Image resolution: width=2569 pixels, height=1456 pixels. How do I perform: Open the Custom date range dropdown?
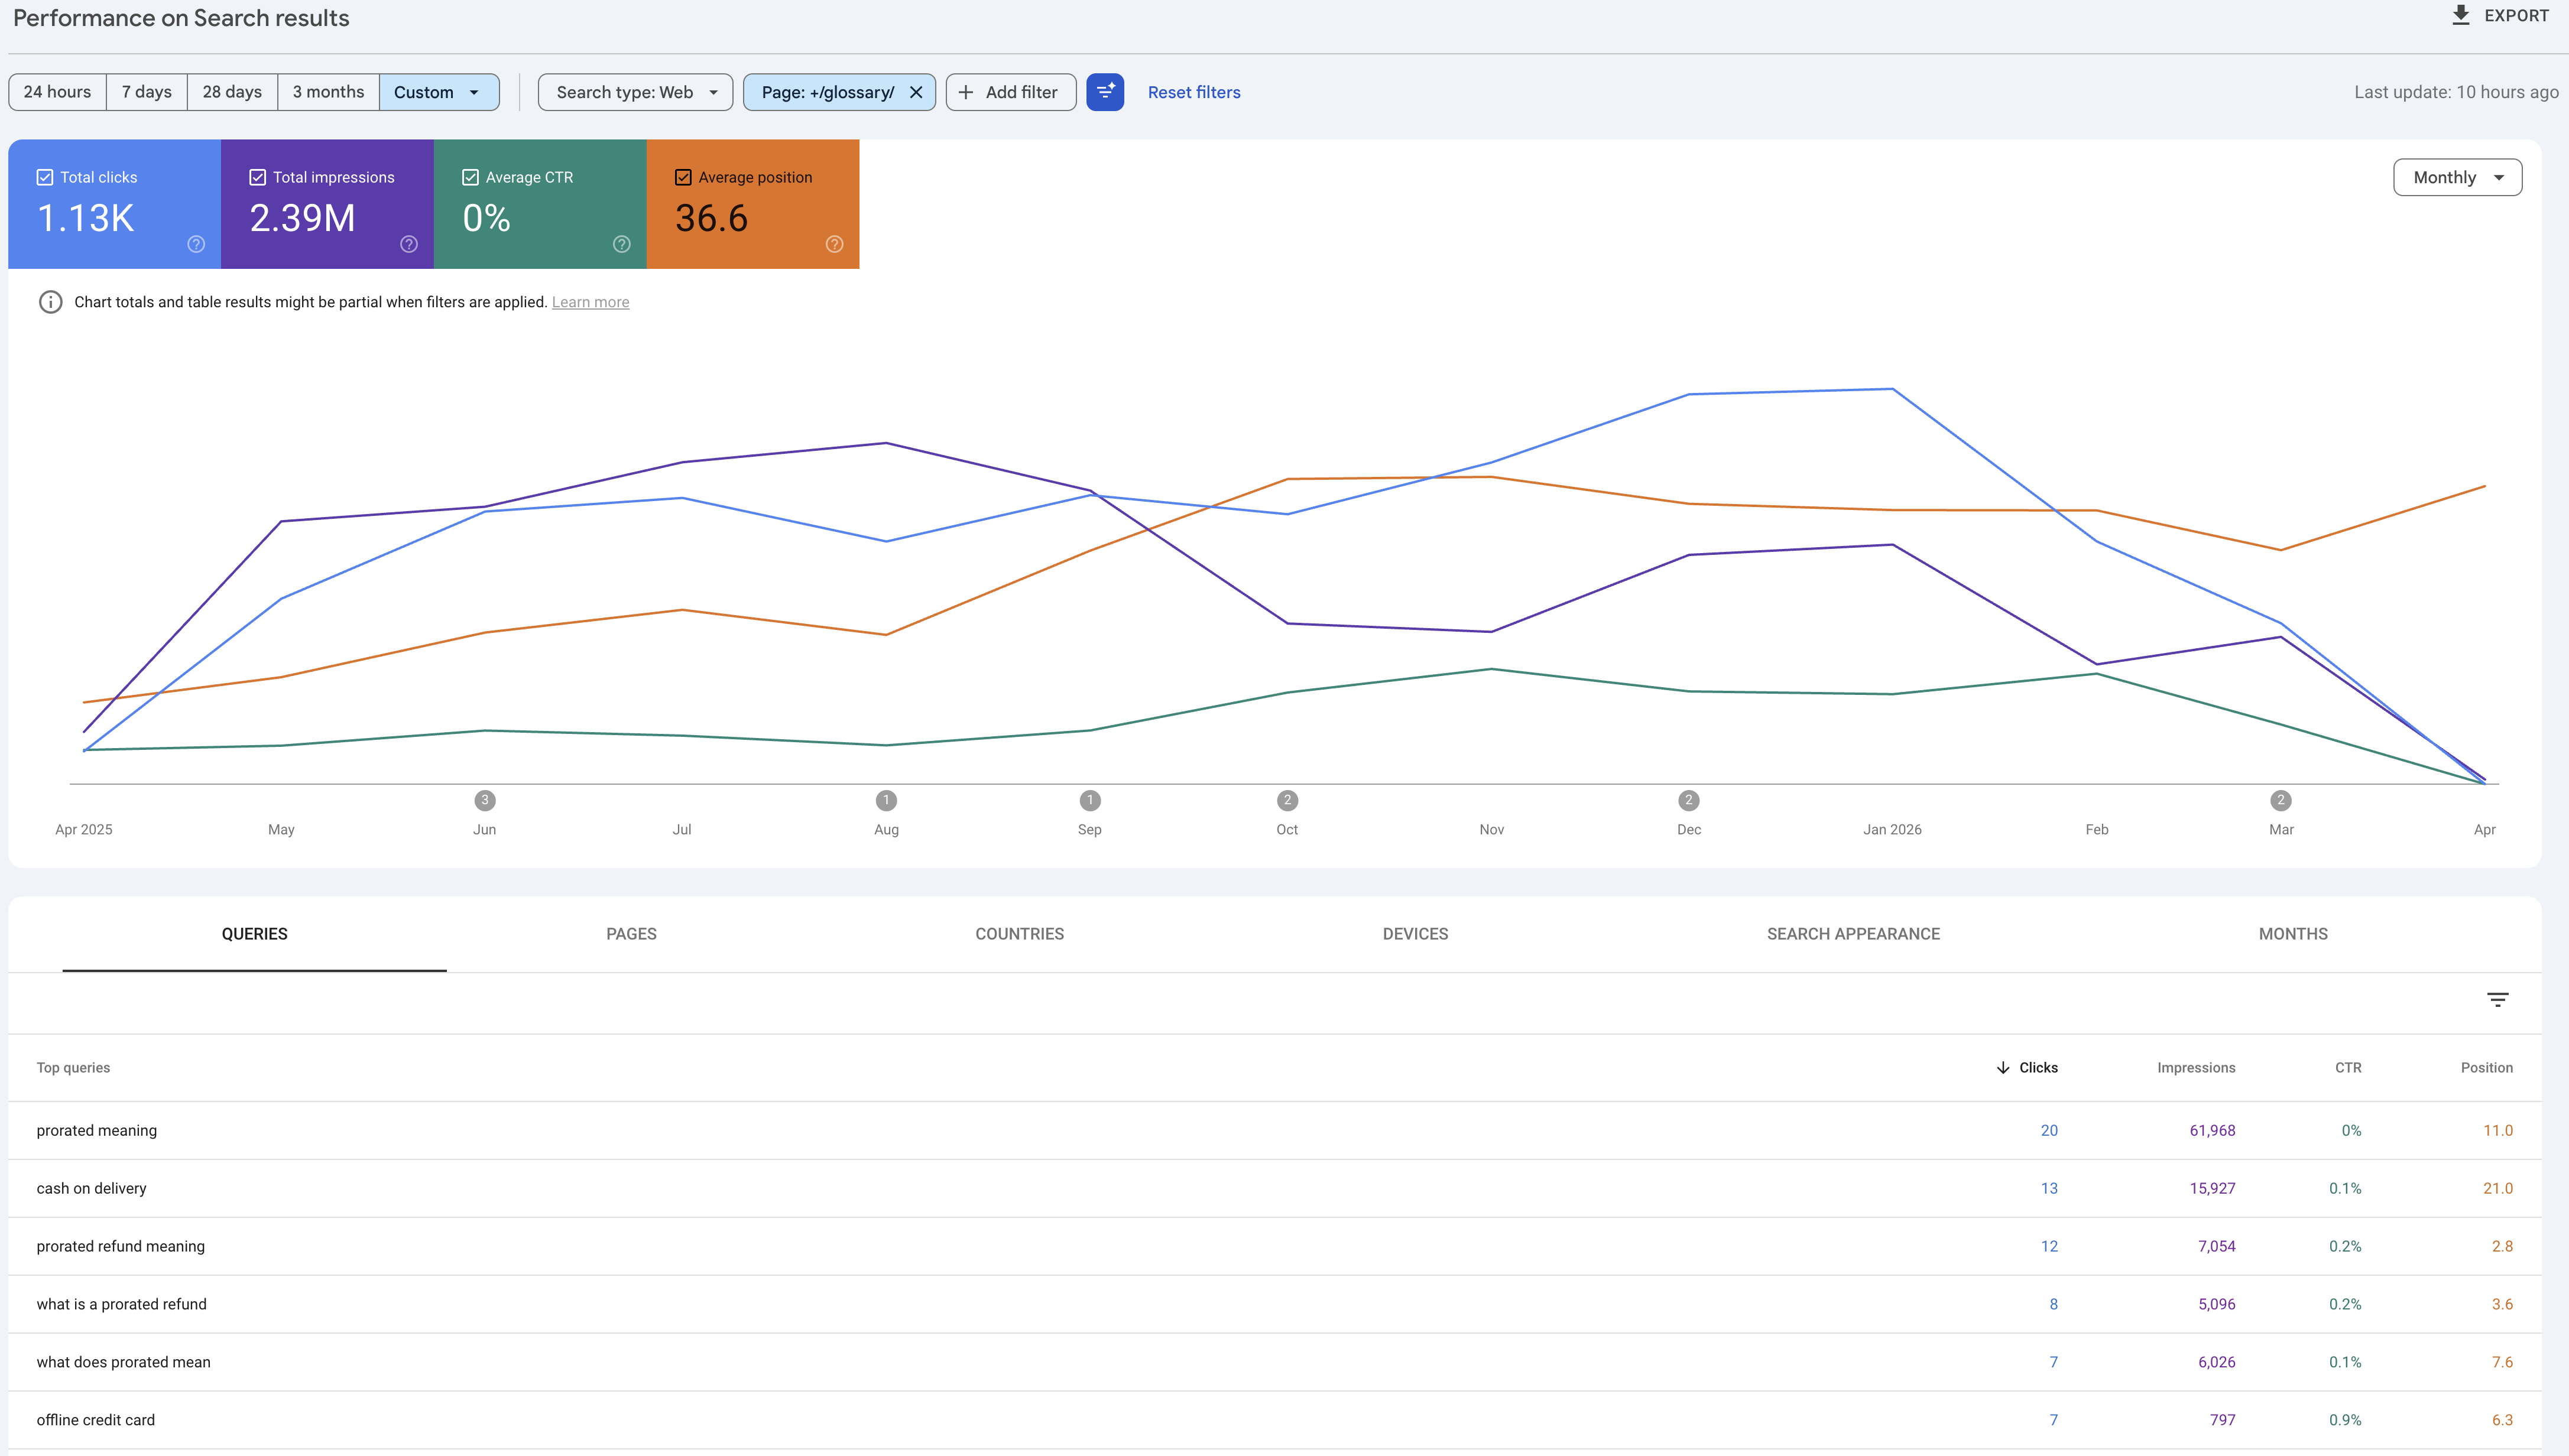(x=438, y=92)
